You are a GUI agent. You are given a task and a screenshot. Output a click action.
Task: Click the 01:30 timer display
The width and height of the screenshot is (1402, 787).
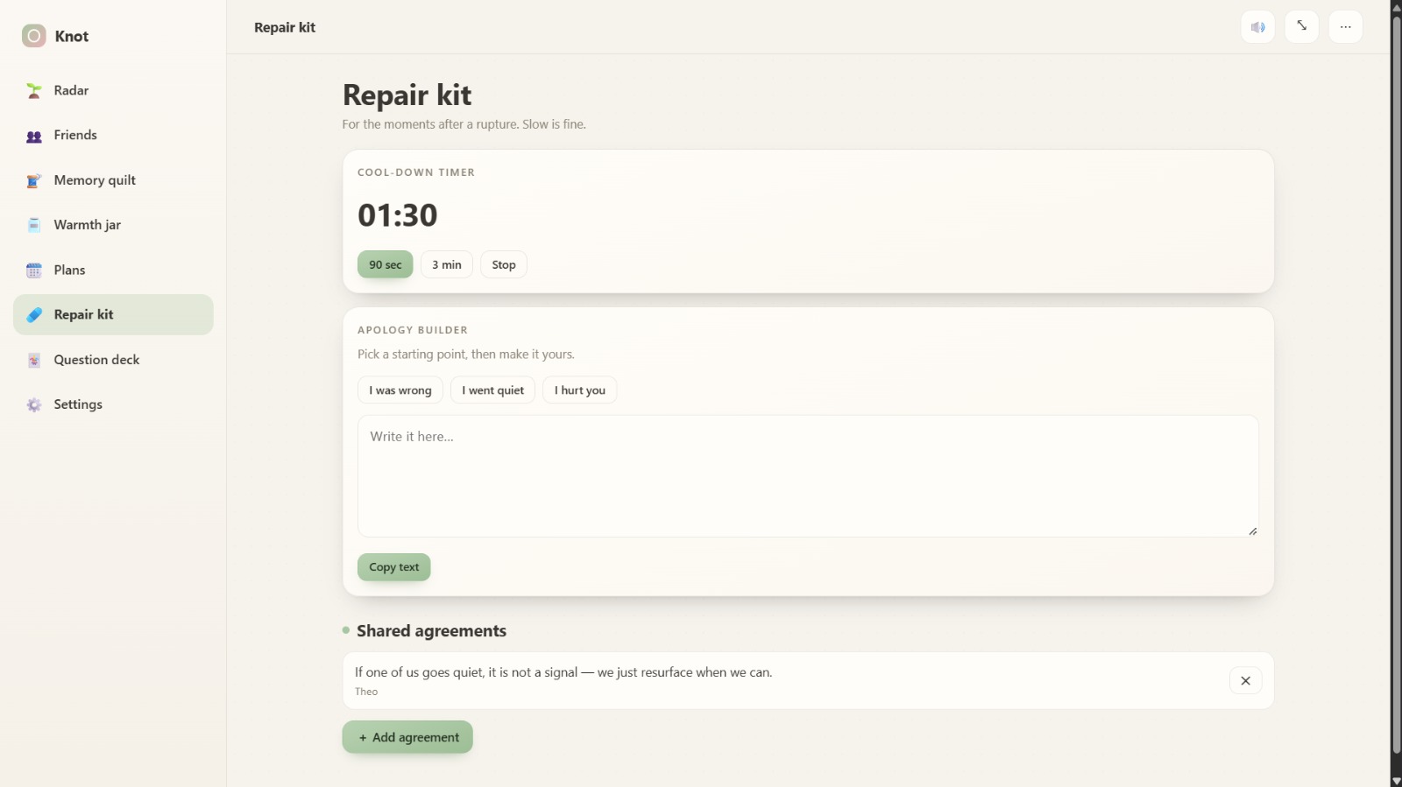pos(398,215)
